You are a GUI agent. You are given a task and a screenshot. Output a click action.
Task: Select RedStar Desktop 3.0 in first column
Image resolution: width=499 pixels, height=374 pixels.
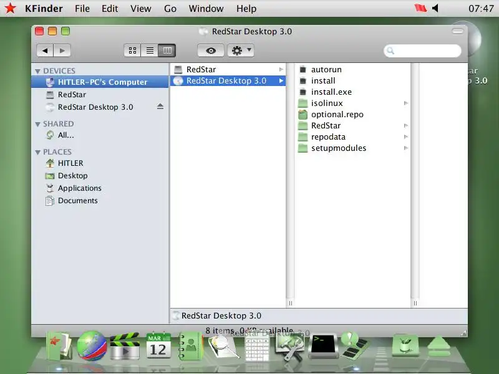pos(228,81)
